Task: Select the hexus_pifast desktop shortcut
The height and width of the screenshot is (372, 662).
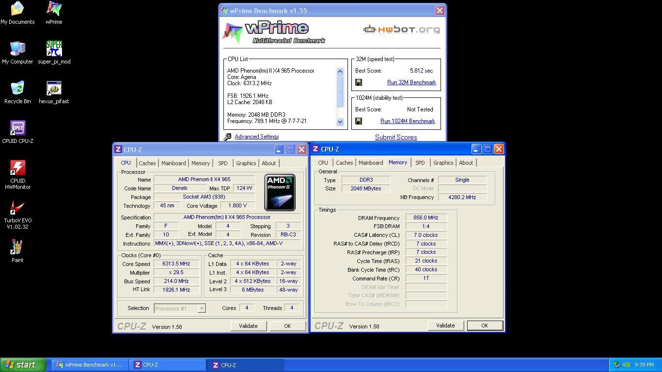Action: click(x=54, y=93)
